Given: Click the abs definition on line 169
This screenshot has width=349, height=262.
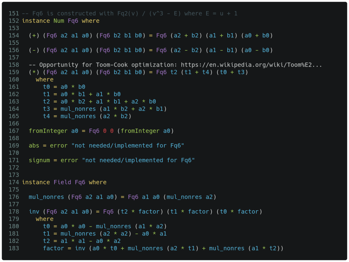Looking at the screenshot, I should pyautogui.click(x=34, y=146).
